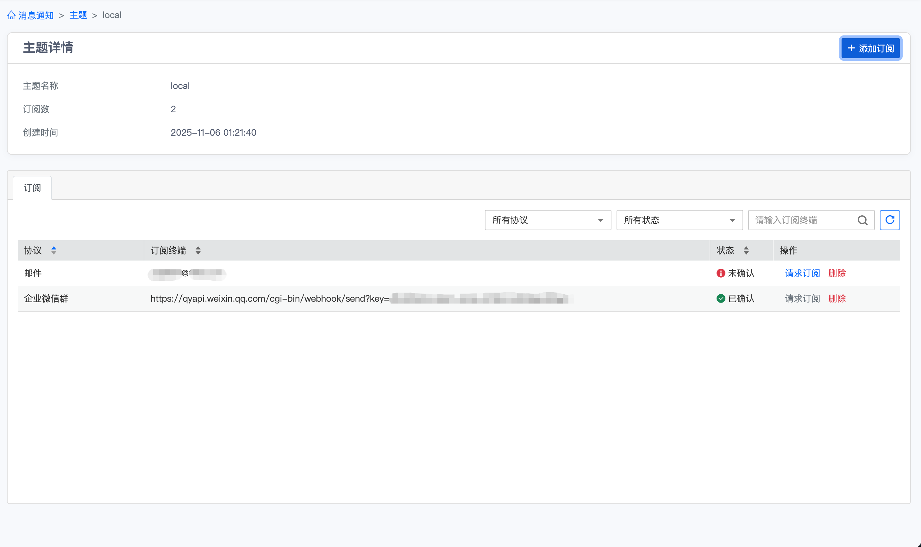Click the refresh icon button

[x=889, y=220]
